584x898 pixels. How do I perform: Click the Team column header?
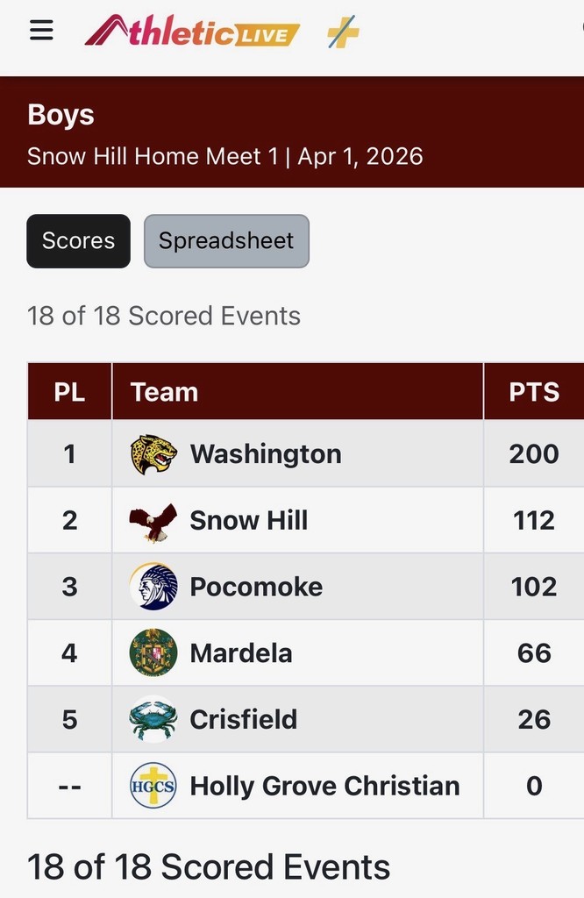point(164,392)
